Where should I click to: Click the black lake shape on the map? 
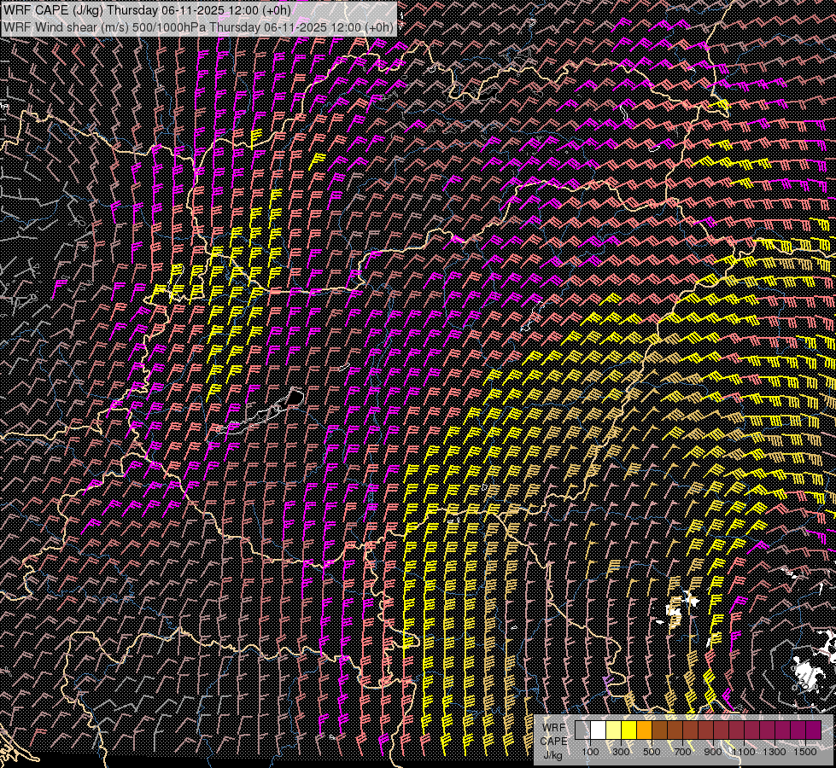(x=295, y=397)
